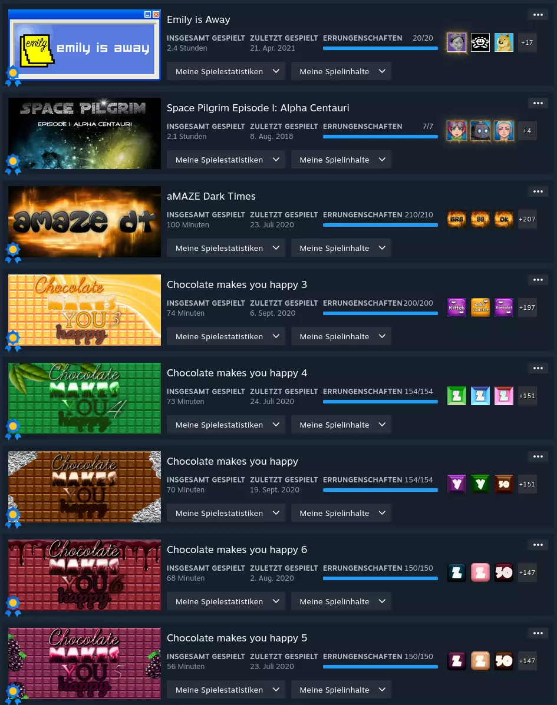Expand Meine Spielinhalte for Chocolate makes you happy 5
557x705 pixels.
pos(341,690)
